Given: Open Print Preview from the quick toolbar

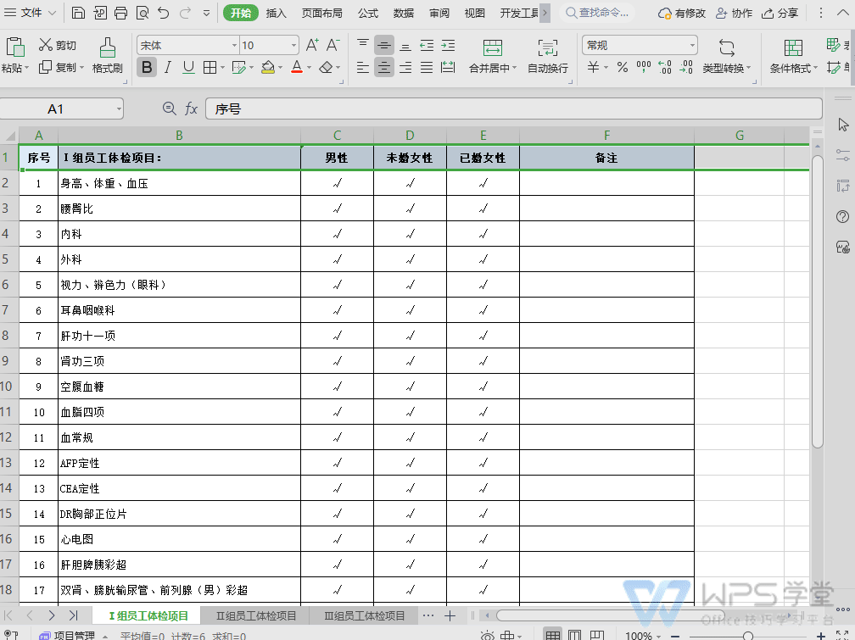Looking at the screenshot, I should click(142, 13).
